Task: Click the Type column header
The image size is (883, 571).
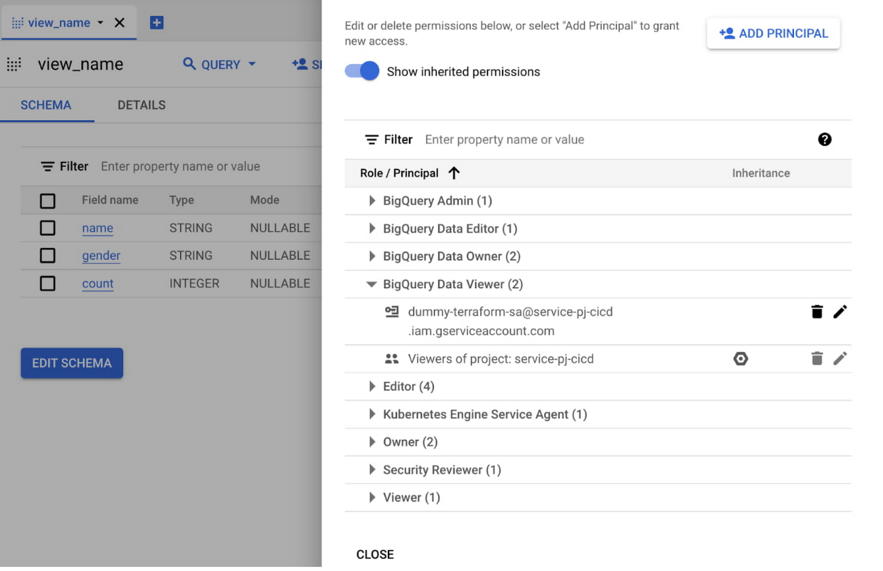Action: pyautogui.click(x=181, y=200)
